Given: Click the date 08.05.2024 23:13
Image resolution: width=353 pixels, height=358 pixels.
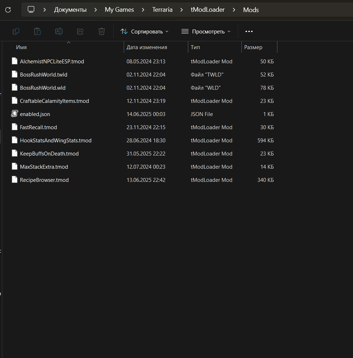Looking at the screenshot, I should coord(146,62).
